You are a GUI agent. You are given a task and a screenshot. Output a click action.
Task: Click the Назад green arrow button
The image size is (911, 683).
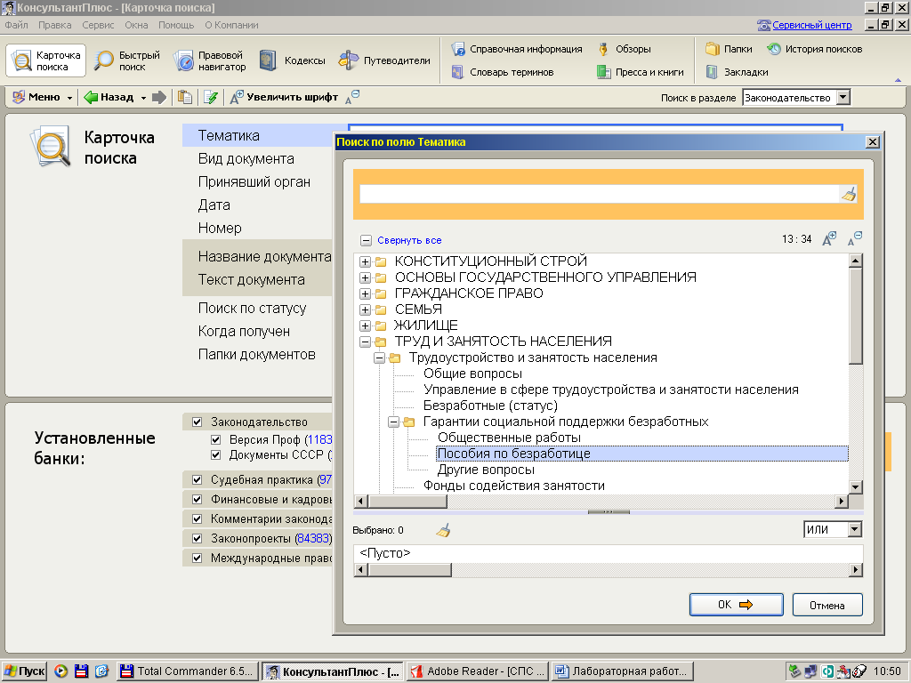coord(109,97)
